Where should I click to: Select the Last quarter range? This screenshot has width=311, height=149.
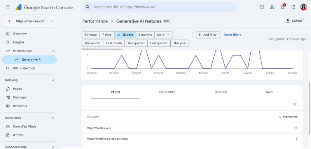159,43
